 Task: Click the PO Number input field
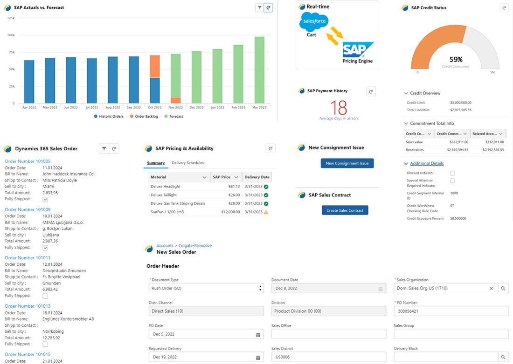[x=451, y=311]
